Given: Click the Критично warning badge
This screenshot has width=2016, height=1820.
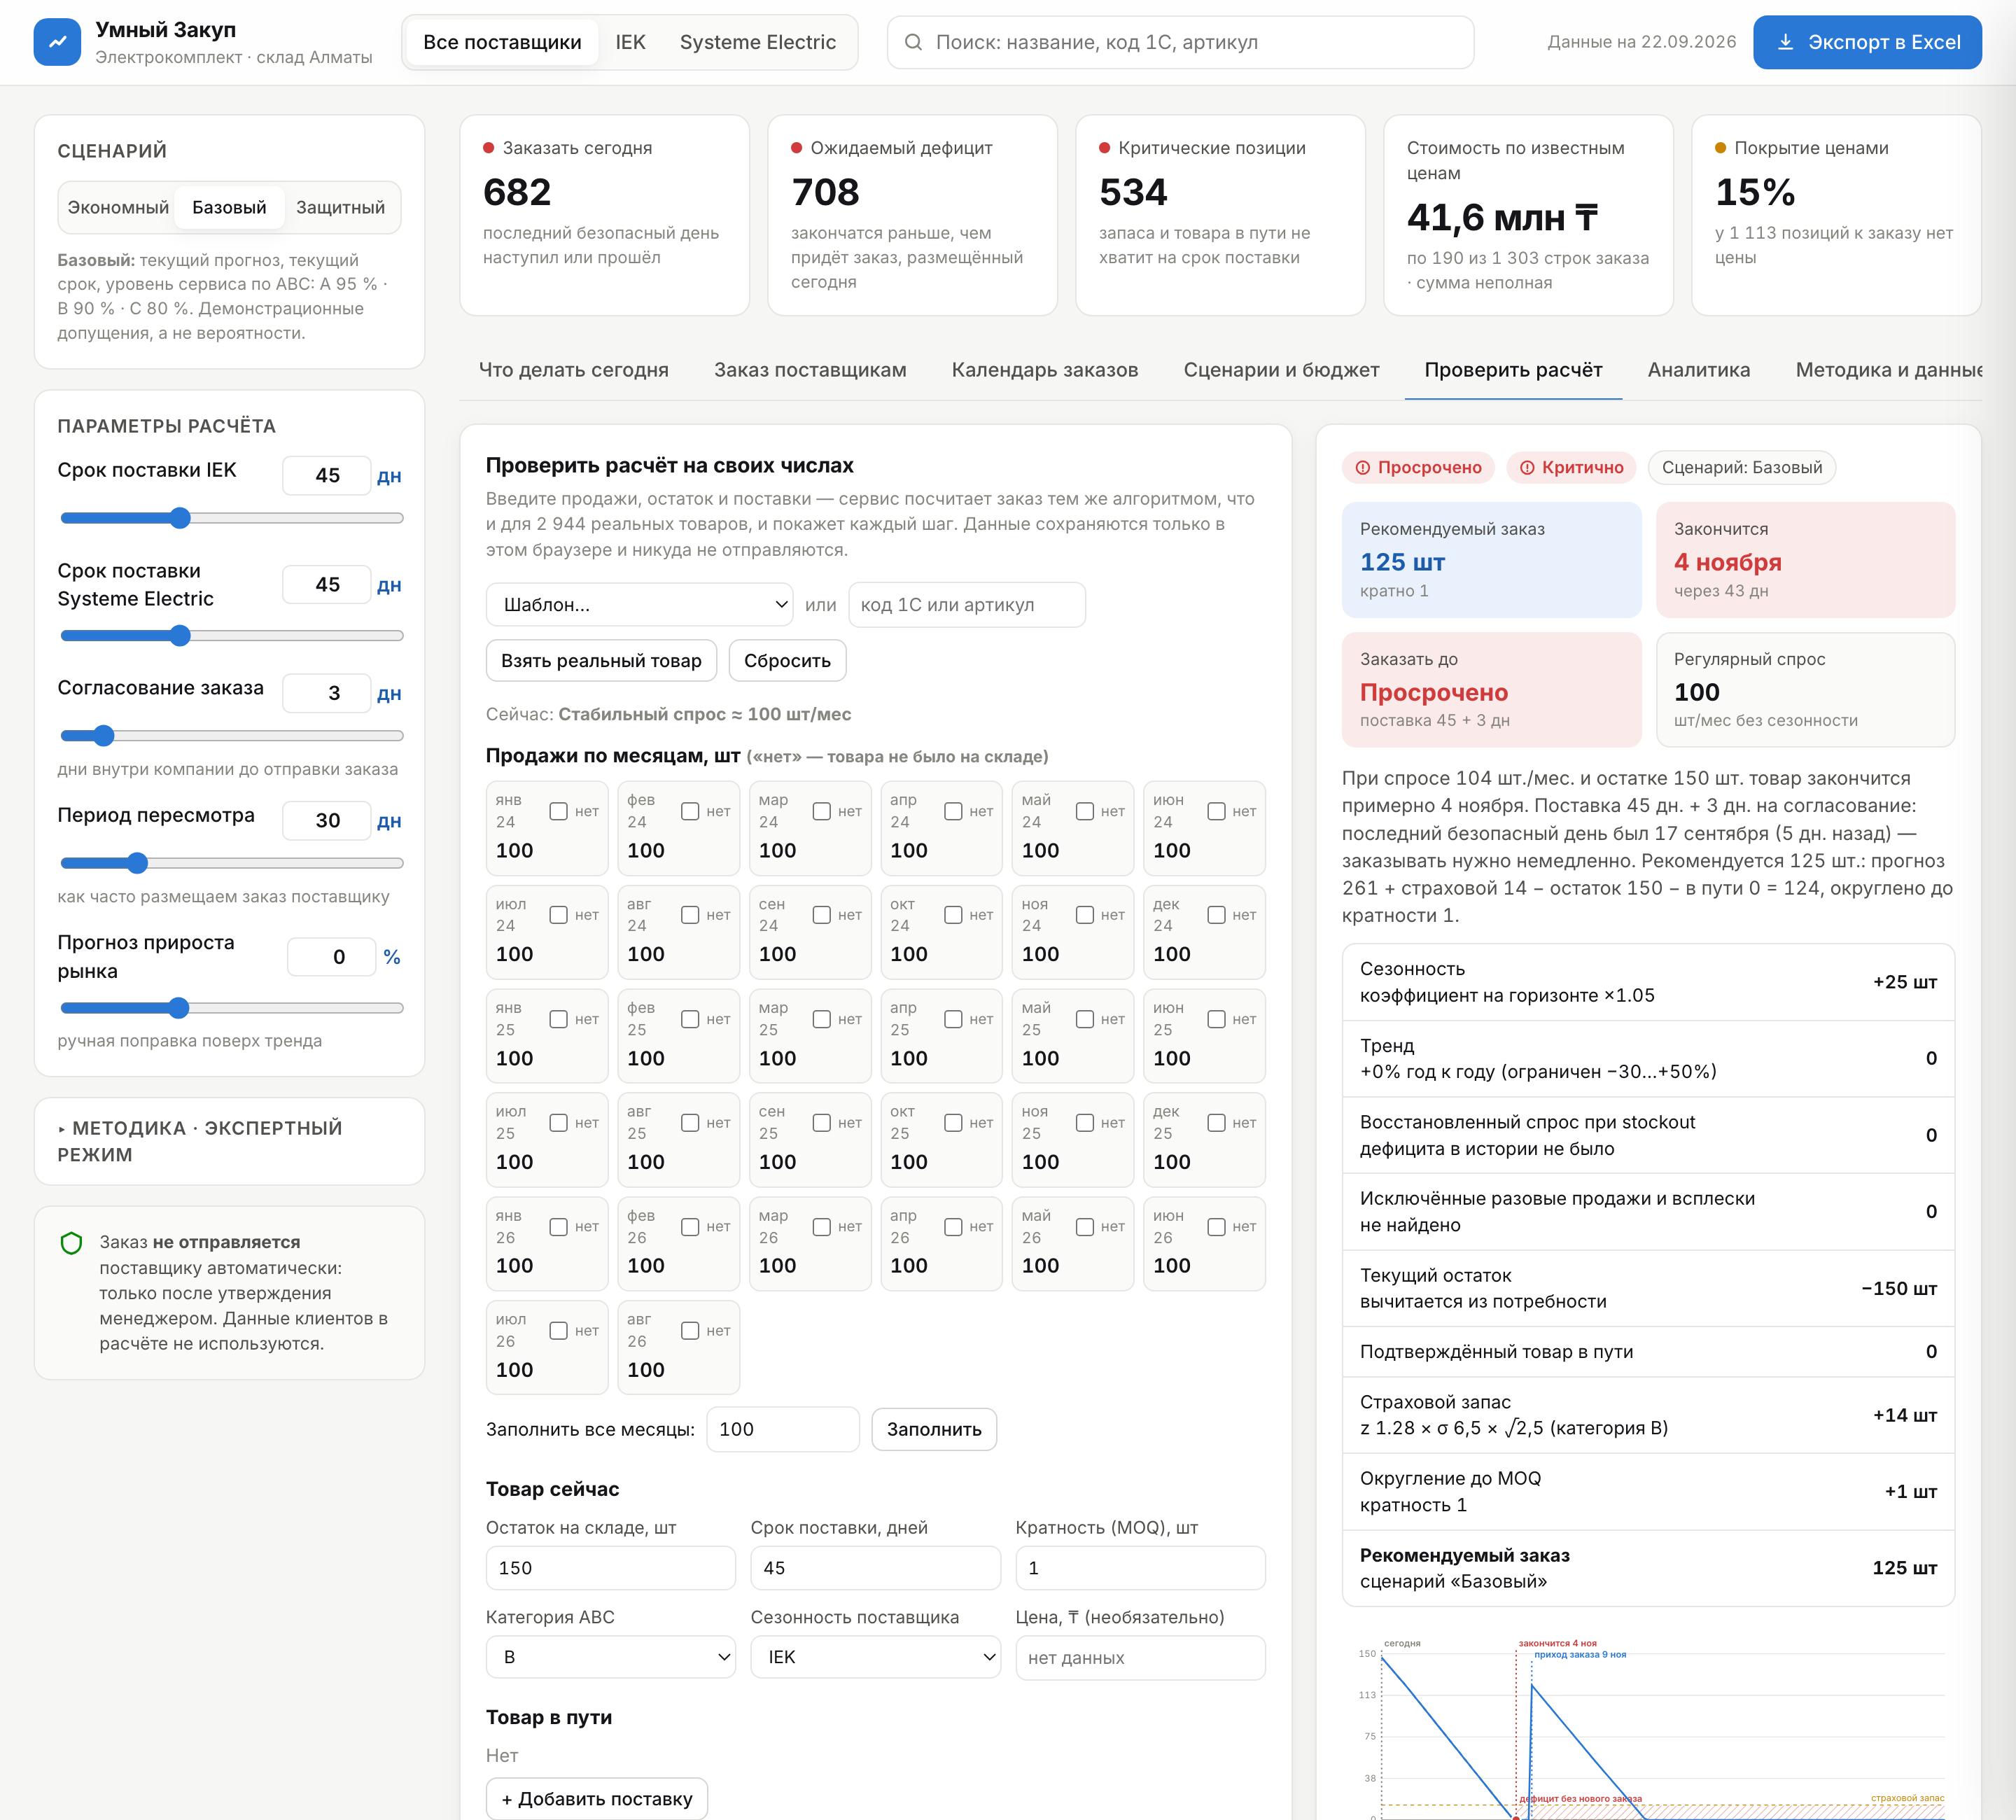Looking at the screenshot, I should (1571, 467).
